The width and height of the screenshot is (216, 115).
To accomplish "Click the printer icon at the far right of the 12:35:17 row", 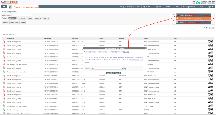I will [212, 42].
